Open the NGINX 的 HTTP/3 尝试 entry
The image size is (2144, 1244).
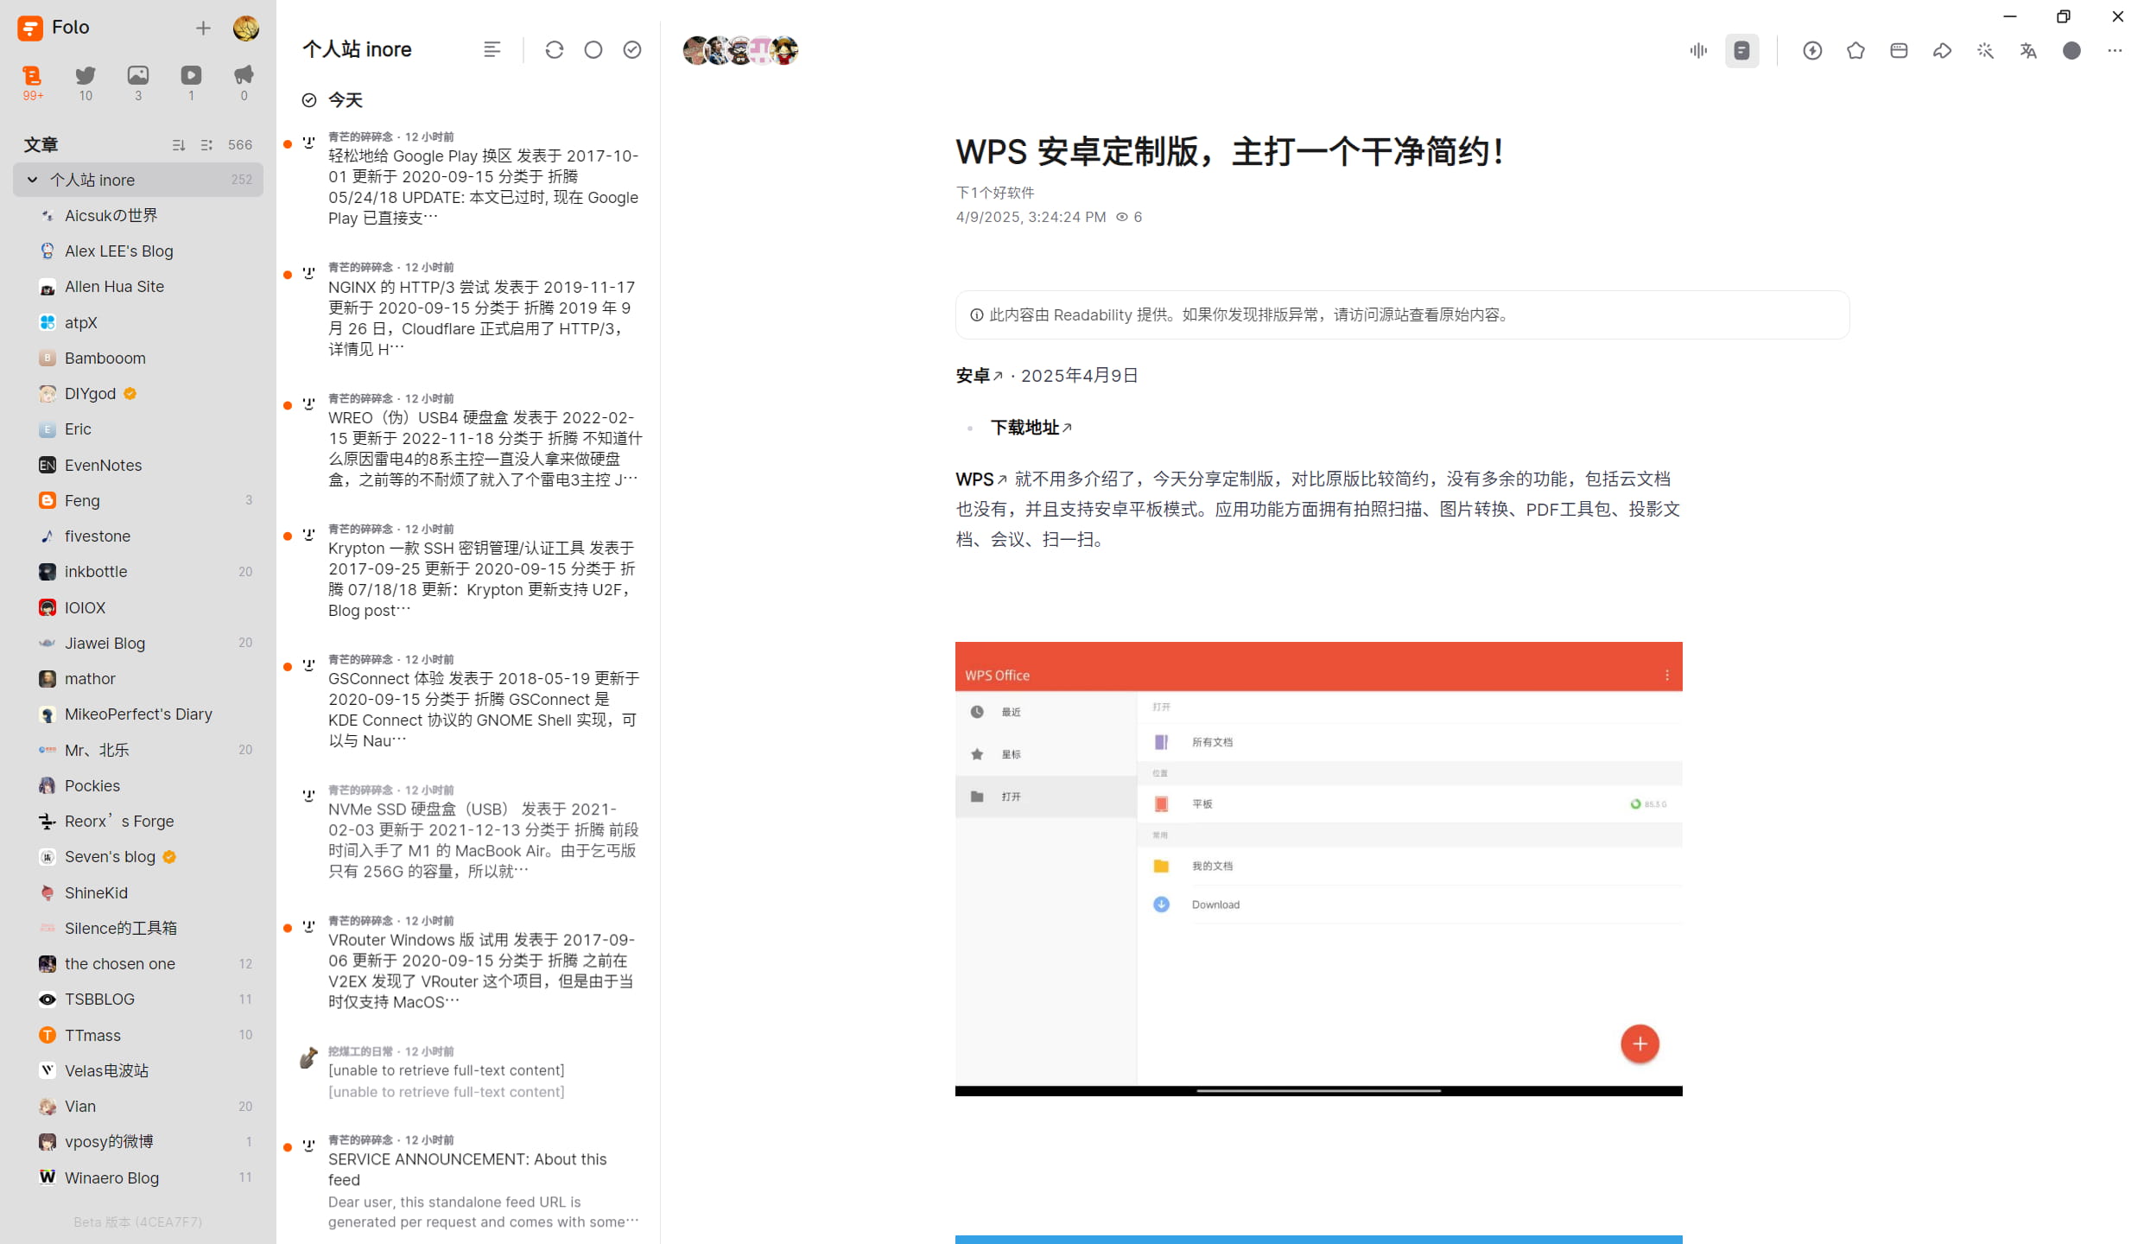(x=468, y=308)
